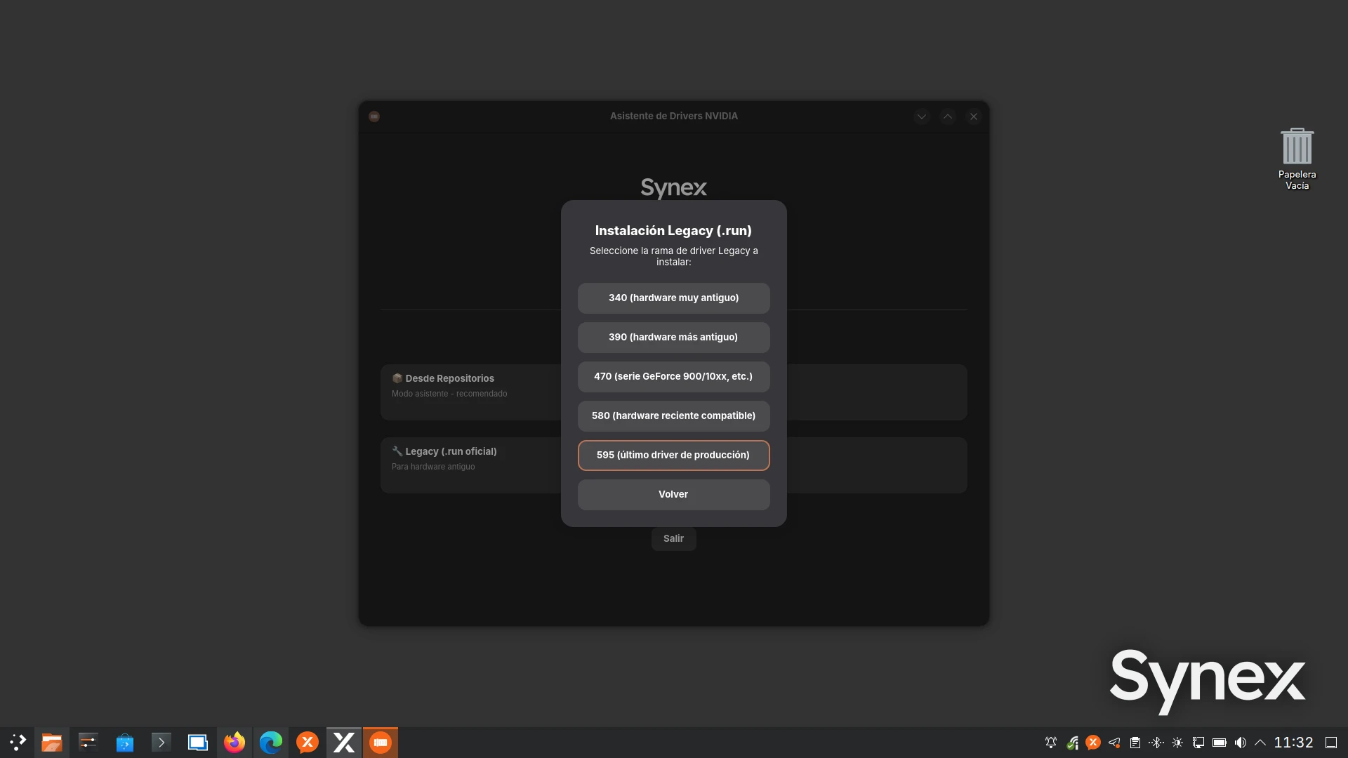
Task: Select the 340 (hardware muy antiguo) driver
Action: pos(673,298)
